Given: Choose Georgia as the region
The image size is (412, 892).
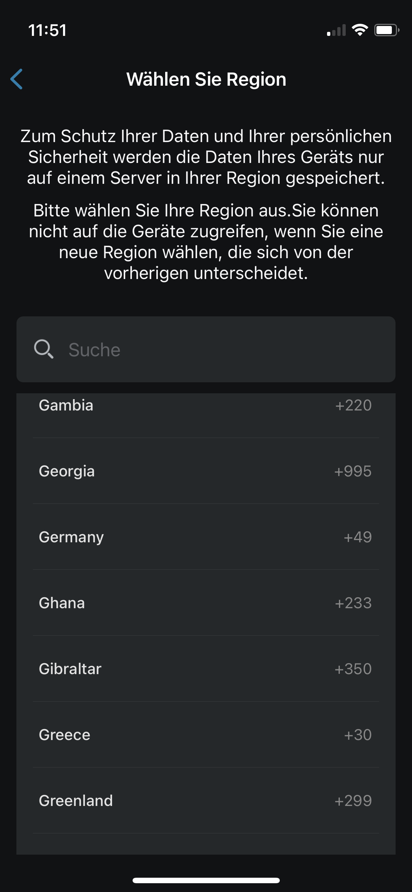Looking at the screenshot, I should coord(67,471).
